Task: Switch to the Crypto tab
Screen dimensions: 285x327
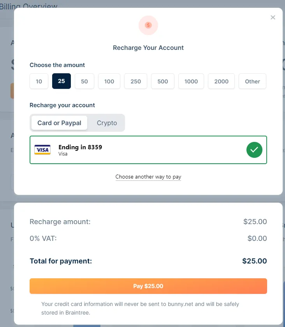Action: (107, 123)
